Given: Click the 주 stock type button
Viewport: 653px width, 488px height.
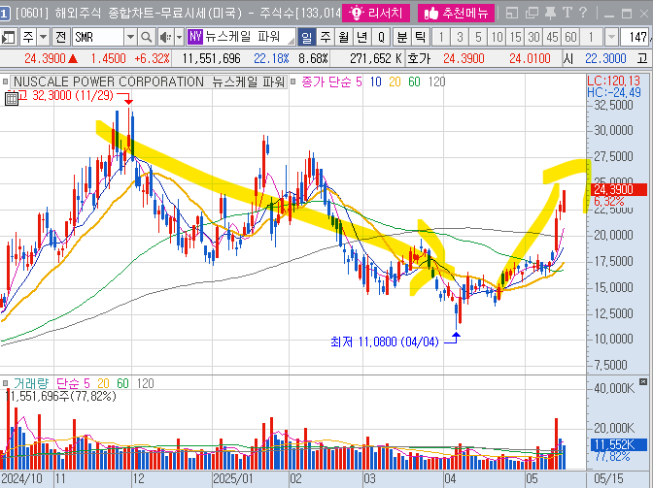Looking at the screenshot, I should tap(28, 38).
